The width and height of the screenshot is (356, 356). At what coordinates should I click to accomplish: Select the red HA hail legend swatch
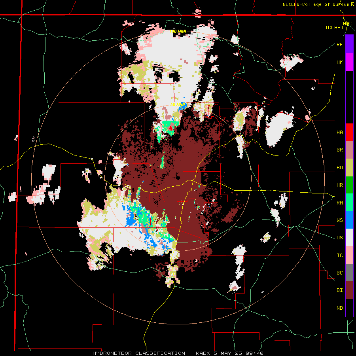click(x=349, y=132)
